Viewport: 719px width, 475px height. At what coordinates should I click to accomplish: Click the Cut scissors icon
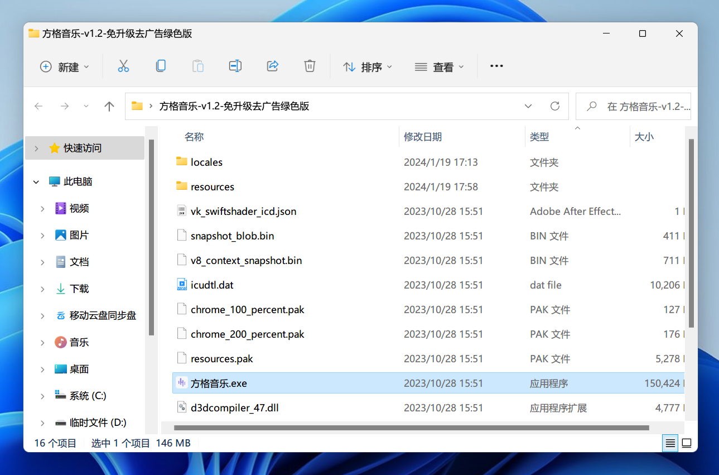(x=123, y=66)
